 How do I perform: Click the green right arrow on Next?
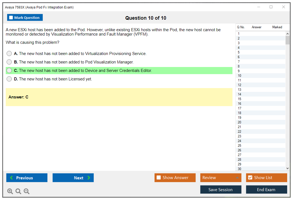[89, 178]
